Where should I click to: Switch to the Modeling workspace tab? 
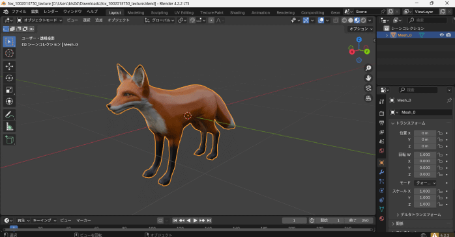136,13
